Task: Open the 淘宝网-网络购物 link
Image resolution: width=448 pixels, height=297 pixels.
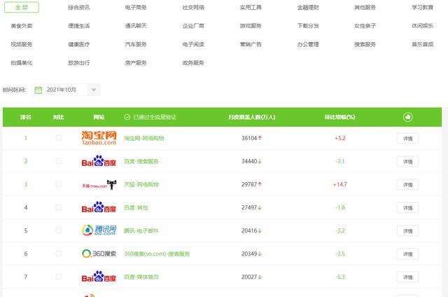Action: coord(144,139)
